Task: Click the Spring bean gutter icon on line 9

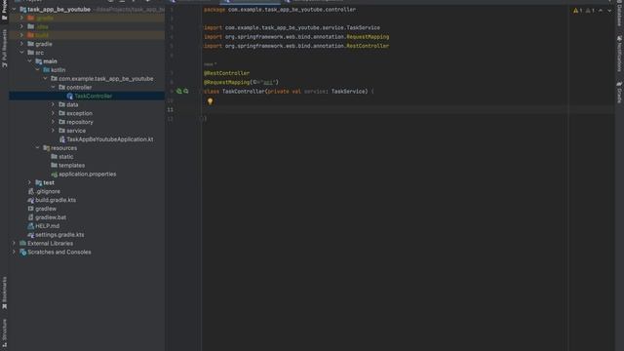Action: coord(179,91)
